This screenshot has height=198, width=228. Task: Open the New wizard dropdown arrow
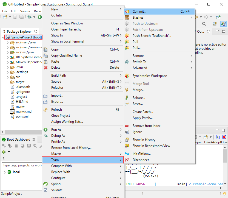coord(10,17)
